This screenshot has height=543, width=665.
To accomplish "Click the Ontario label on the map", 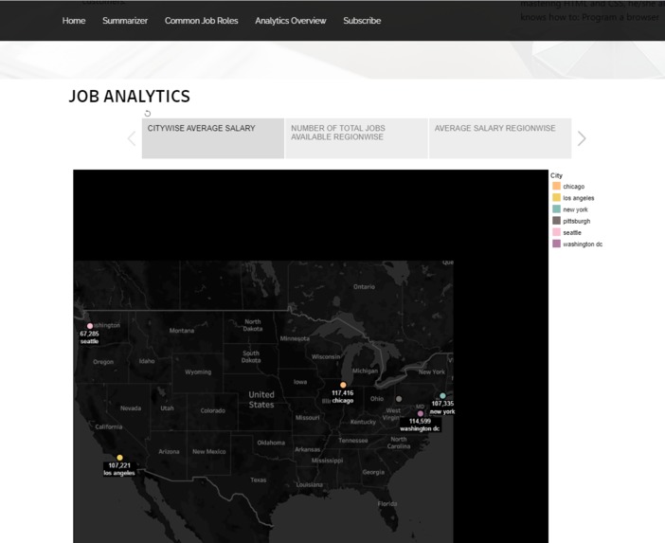I will 364,287.
